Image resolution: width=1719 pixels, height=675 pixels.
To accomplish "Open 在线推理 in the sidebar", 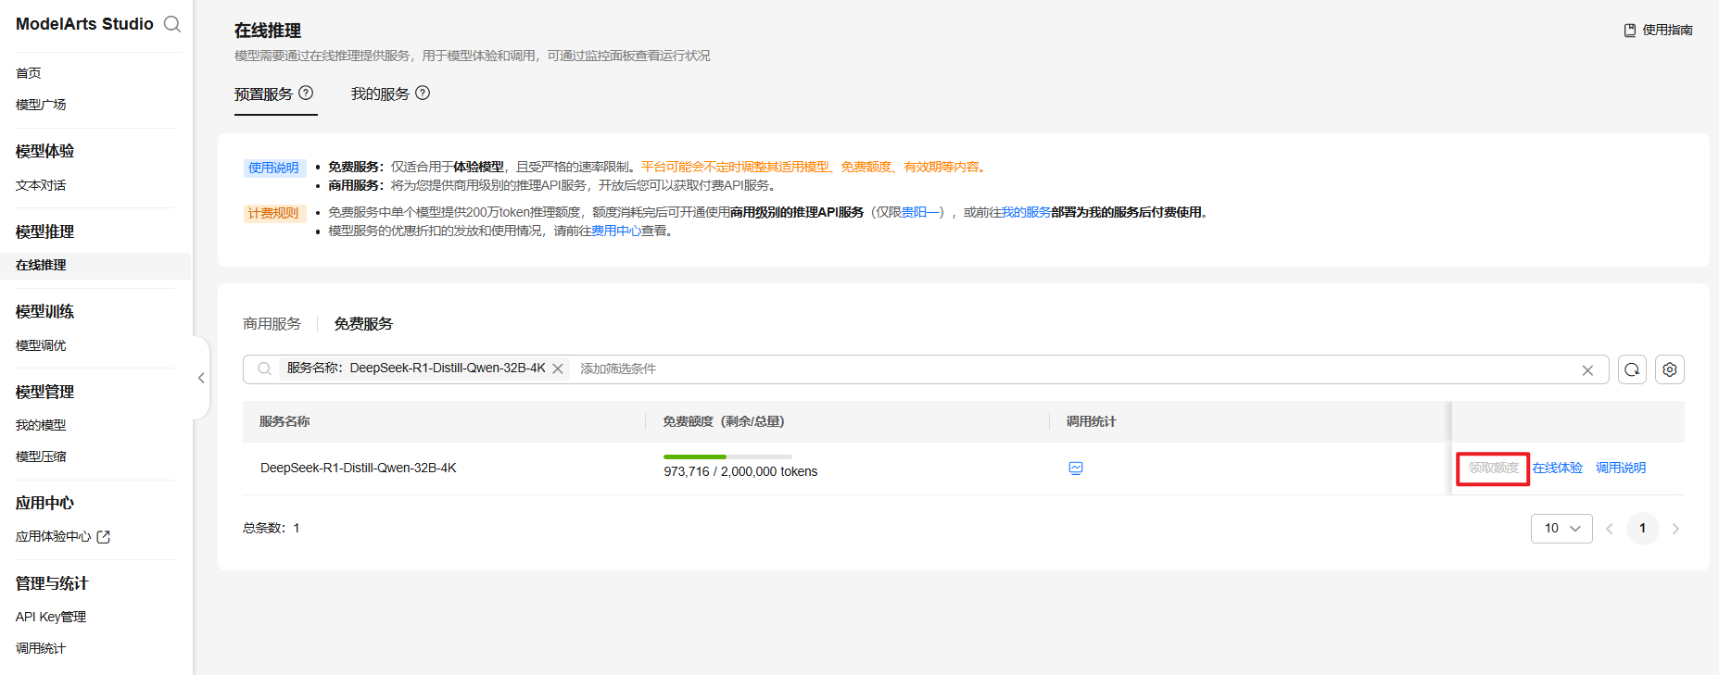I will pyautogui.click(x=95, y=265).
